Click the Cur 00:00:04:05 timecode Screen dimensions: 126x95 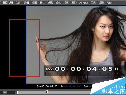(x=47, y=86)
